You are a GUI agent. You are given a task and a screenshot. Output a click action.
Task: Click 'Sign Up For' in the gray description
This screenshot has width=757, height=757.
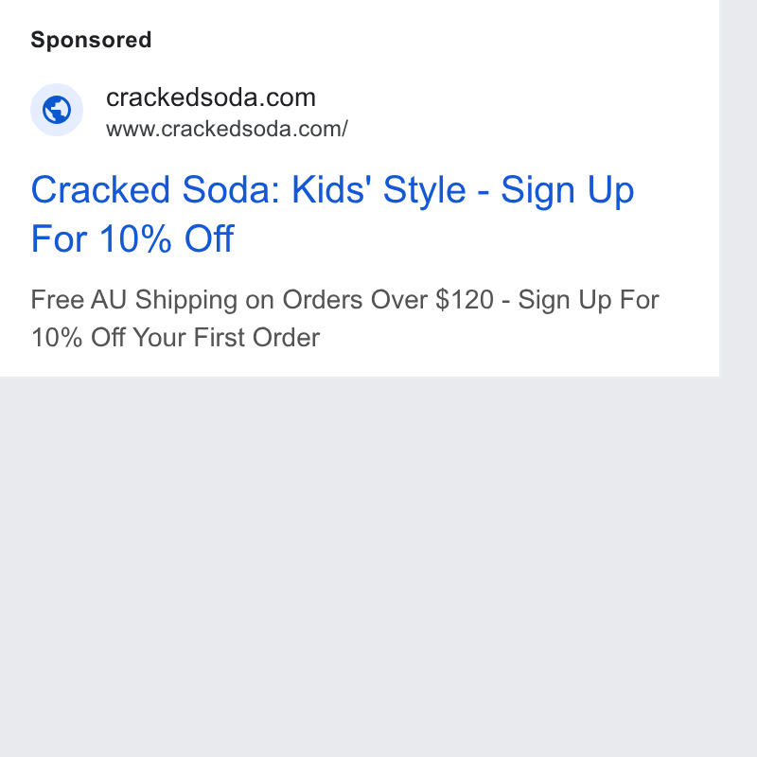pyautogui.click(x=589, y=299)
